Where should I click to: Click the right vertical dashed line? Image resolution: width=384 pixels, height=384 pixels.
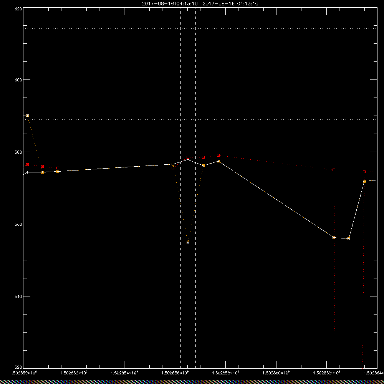(195, 187)
